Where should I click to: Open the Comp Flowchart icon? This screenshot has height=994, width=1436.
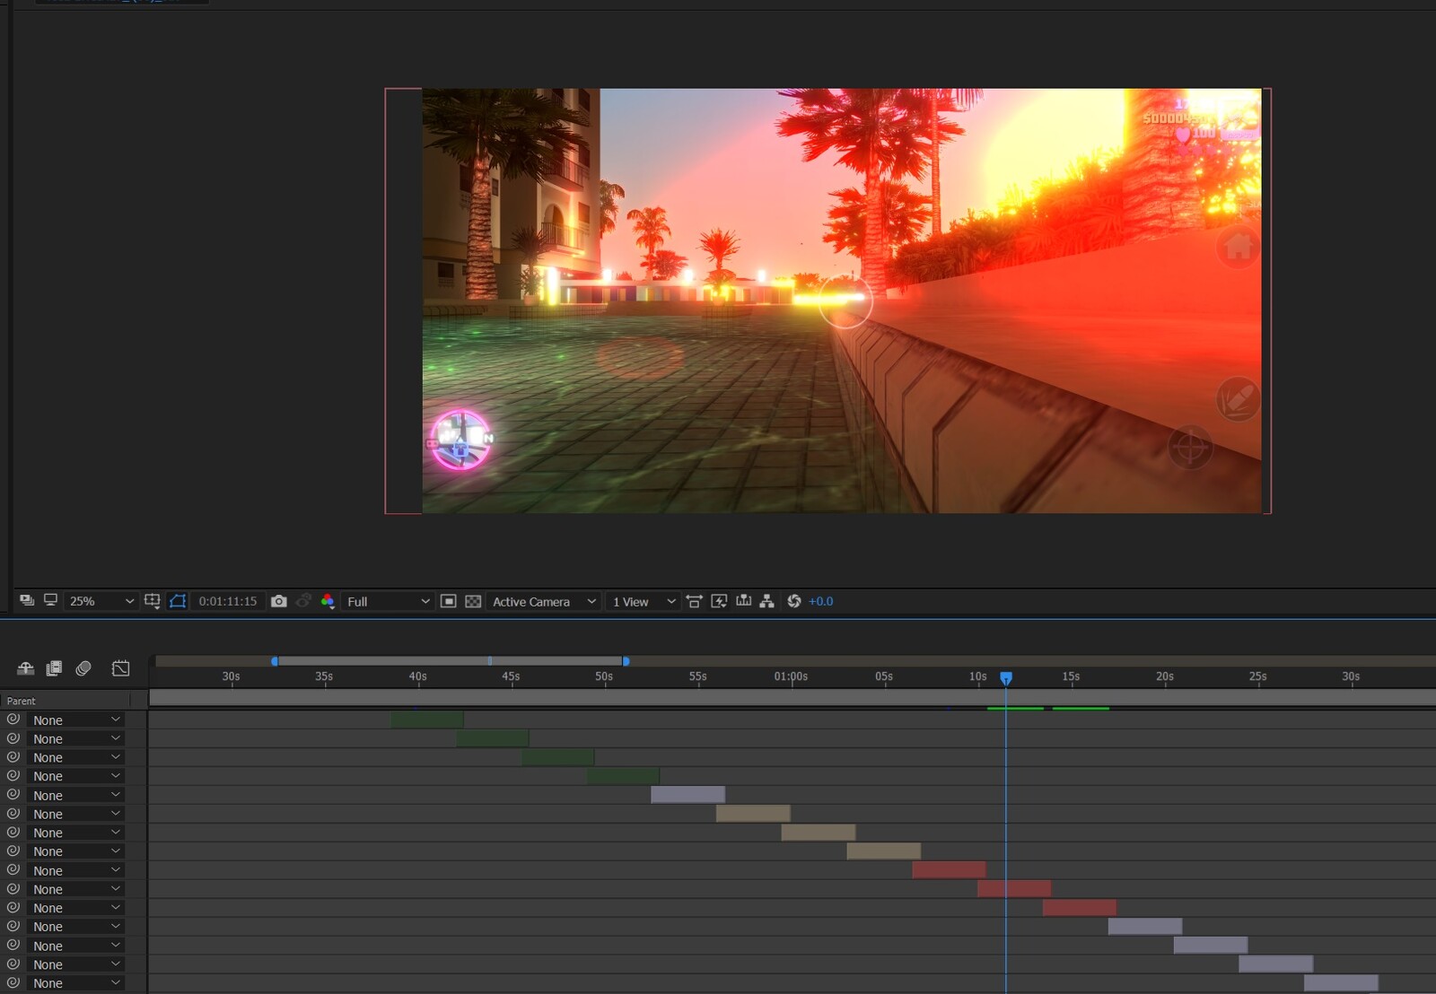[766, 601]
